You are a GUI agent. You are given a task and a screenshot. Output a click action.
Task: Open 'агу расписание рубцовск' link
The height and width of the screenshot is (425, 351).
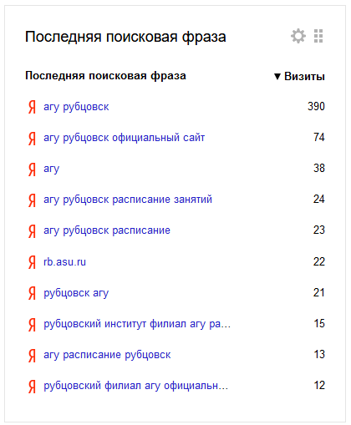pos(107,355)
